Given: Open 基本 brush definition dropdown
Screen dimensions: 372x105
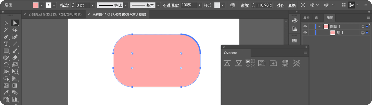Looking at the screenshot, I should [x=158, y=5].
